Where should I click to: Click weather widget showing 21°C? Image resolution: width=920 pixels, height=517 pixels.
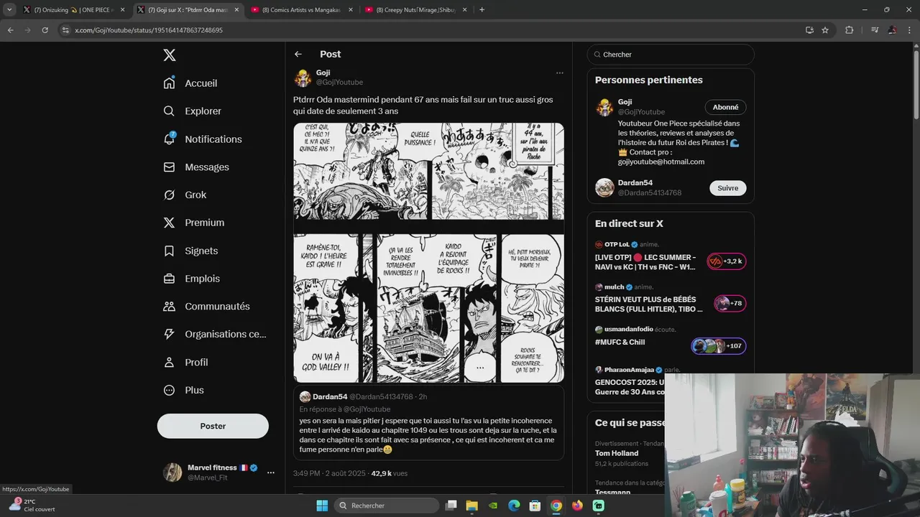click(32, 506)
